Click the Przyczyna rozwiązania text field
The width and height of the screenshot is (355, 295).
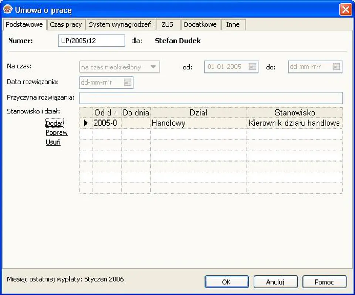(211, 98)
